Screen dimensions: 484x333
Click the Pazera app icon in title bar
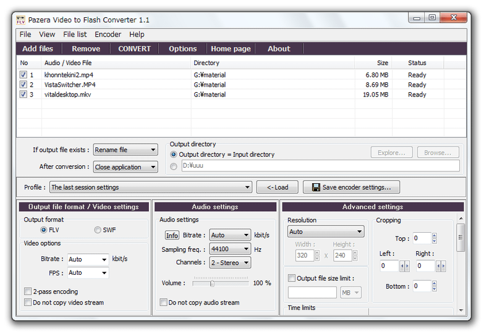click(20, 20)
